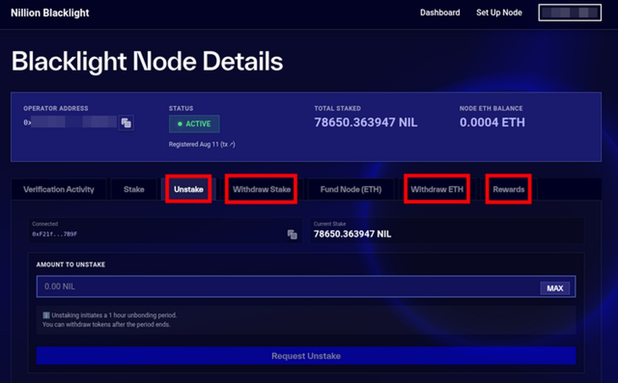Open the Withdraw ETH tab
618x383 pixels.
coord(437,189)
